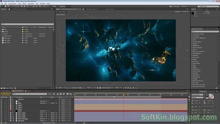Select the Horizontal Type tool
Screen dimensions: 220x124
click(x=27, y=6)
